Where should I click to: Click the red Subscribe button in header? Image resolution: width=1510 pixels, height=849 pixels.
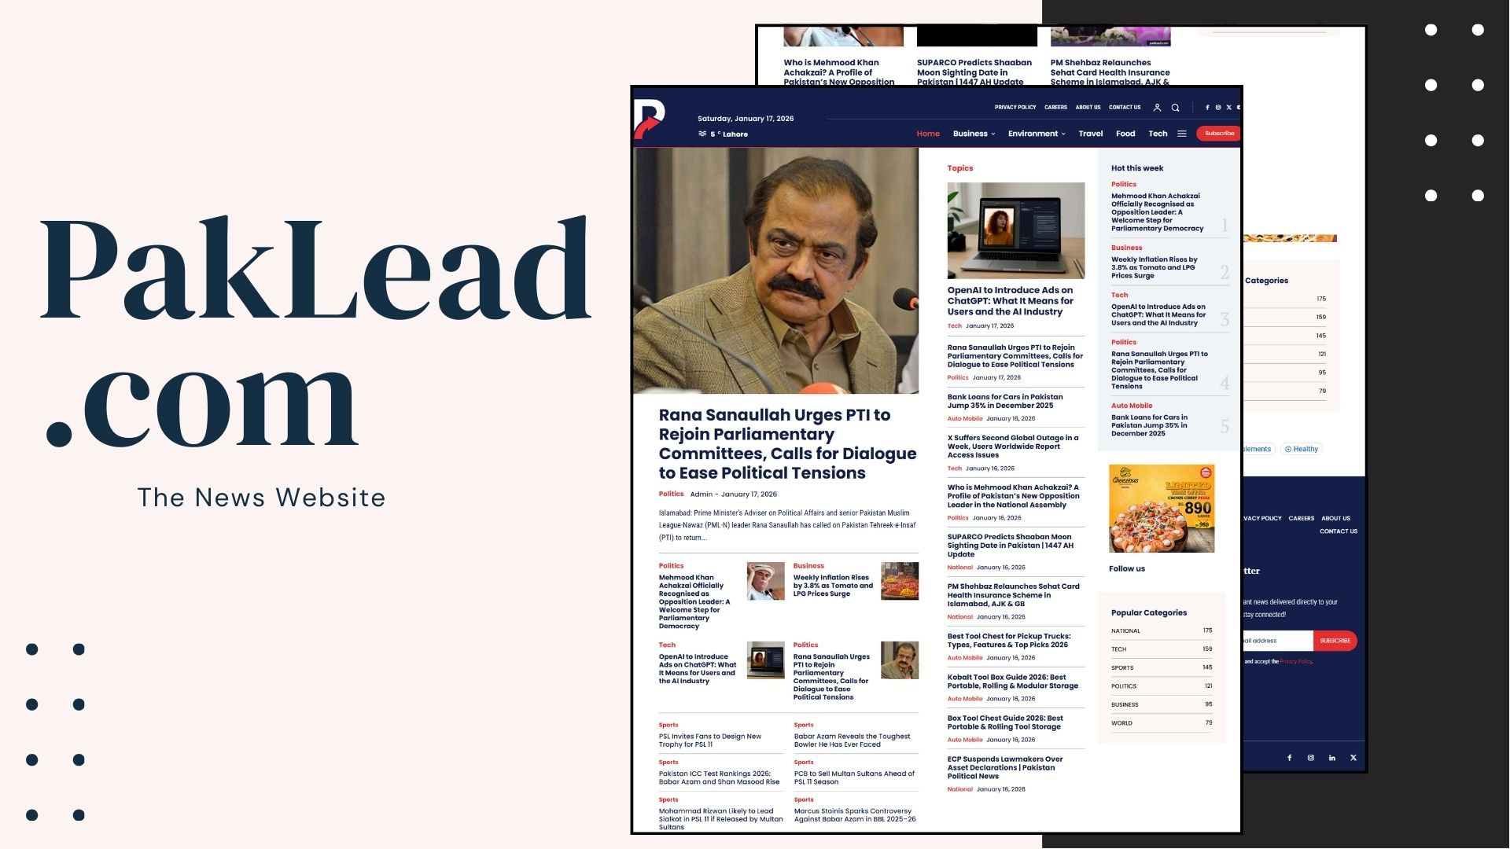point(1218,134)
